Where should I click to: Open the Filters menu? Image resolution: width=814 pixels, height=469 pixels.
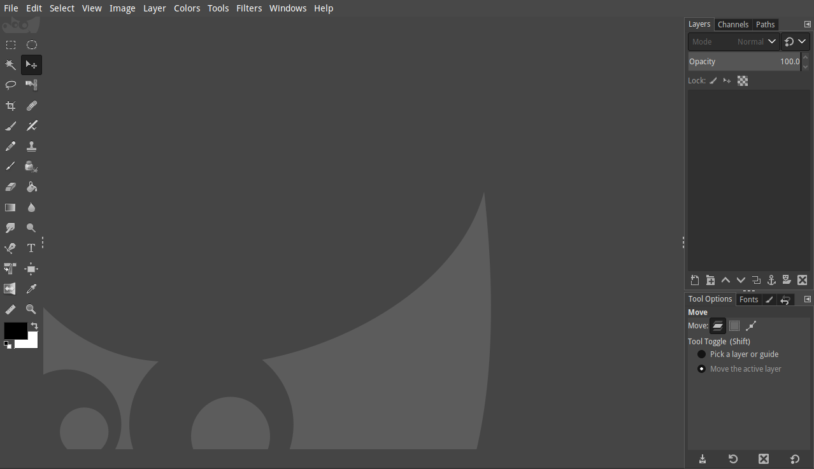click(249, 8)
